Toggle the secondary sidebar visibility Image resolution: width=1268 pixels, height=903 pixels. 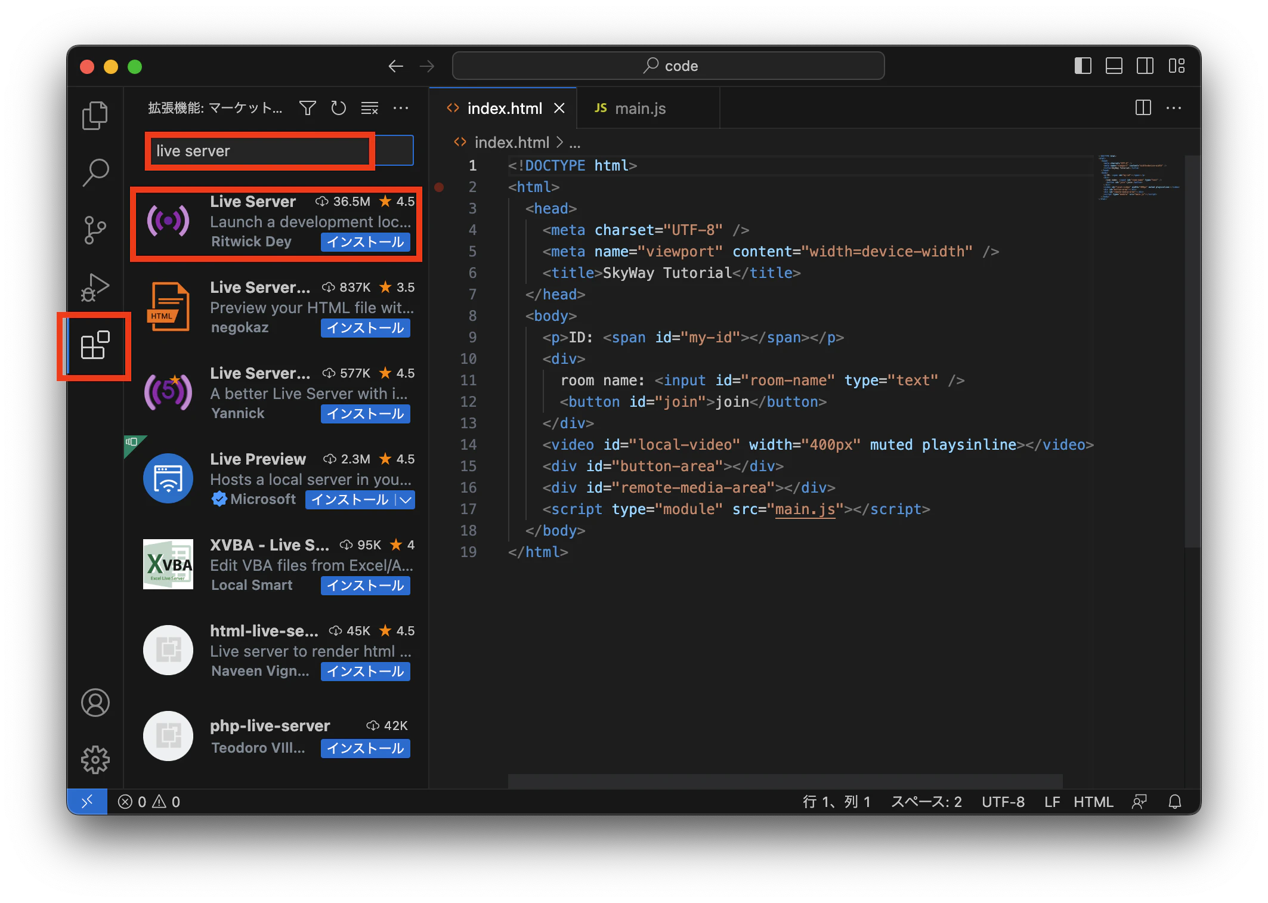1145,66
